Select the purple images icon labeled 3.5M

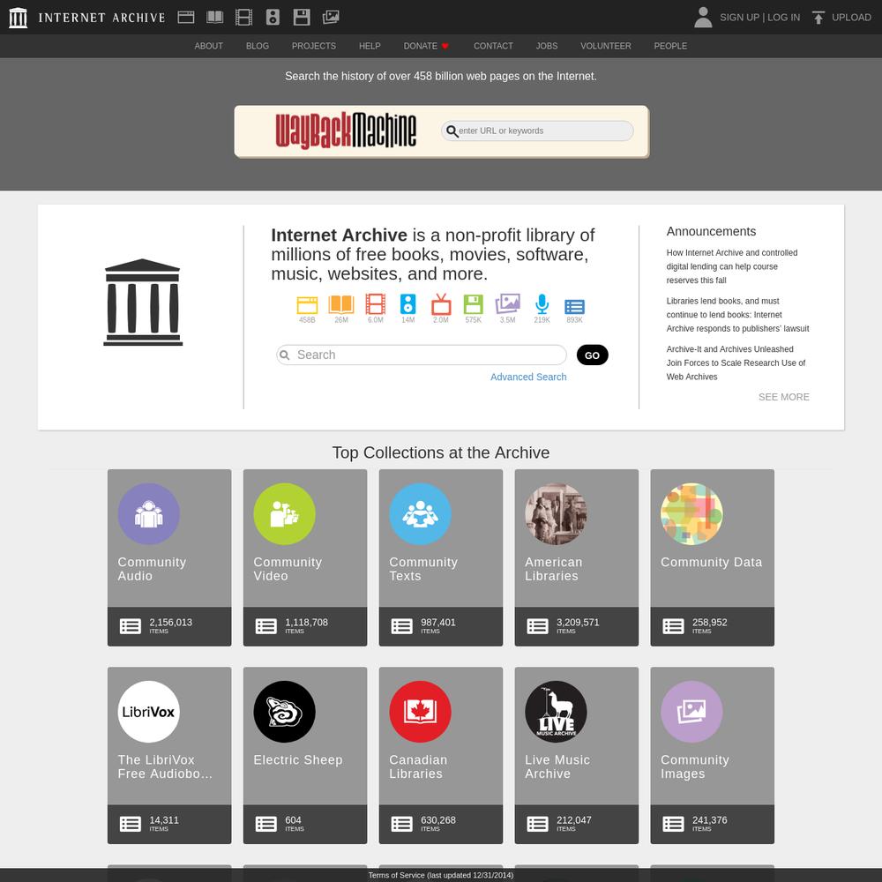pyautogui.click(x=507, y=303)
